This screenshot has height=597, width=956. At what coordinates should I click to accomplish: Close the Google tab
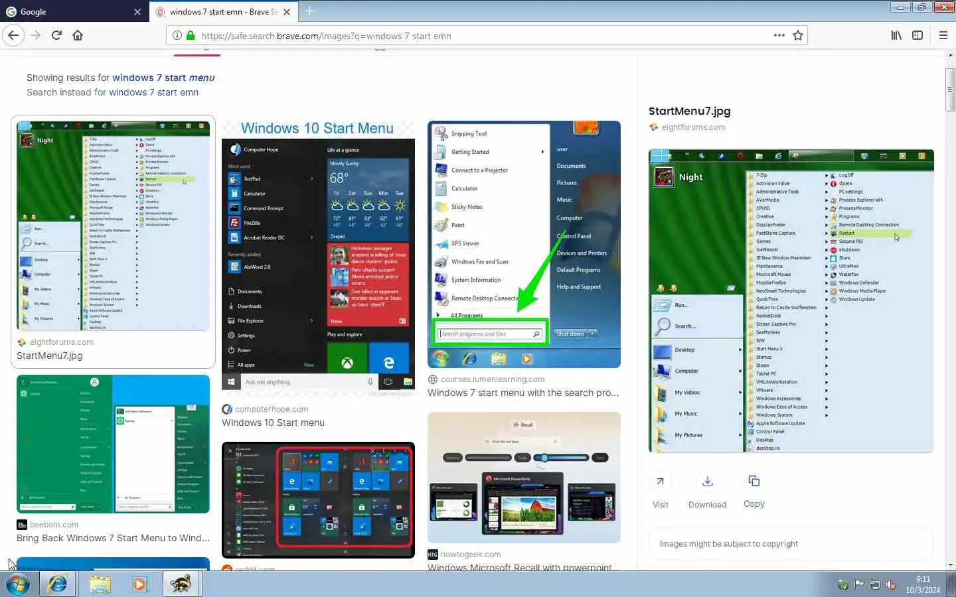coord(137,11)
